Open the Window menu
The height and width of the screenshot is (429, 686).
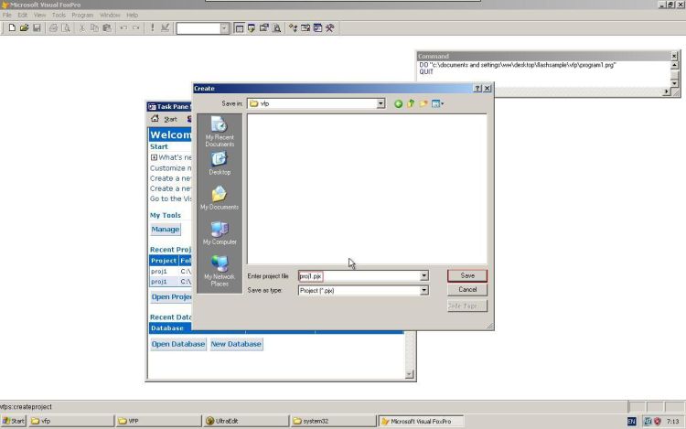coord(110,15)
